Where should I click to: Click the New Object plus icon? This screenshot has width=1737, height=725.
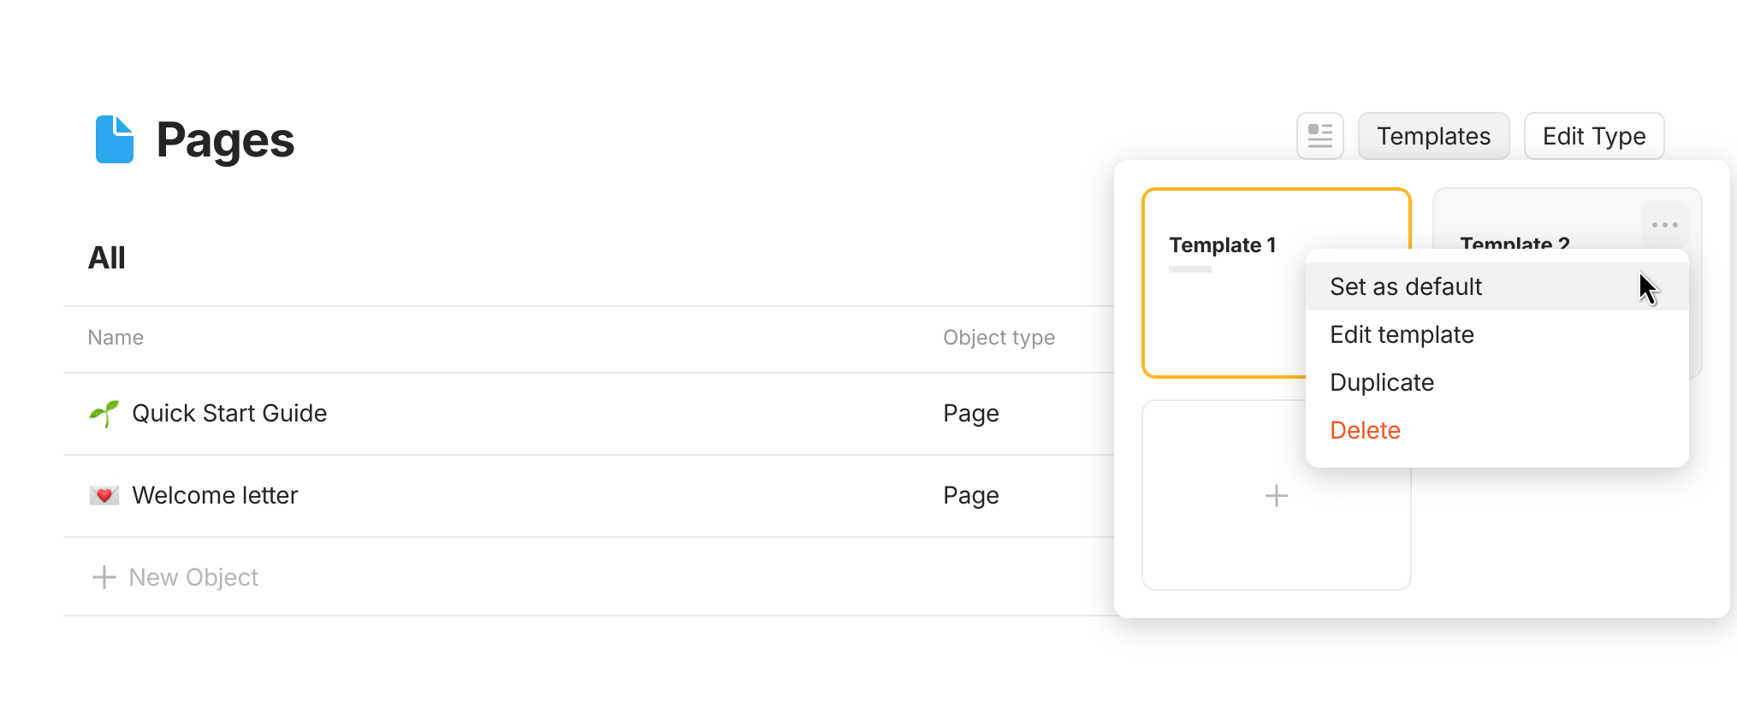click(x=104, y=578)
